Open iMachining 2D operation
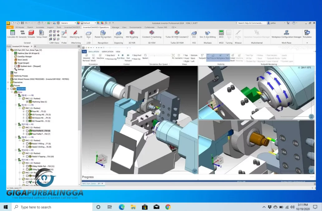The height and width of the screenshot is (211, 322). (76, 34)
